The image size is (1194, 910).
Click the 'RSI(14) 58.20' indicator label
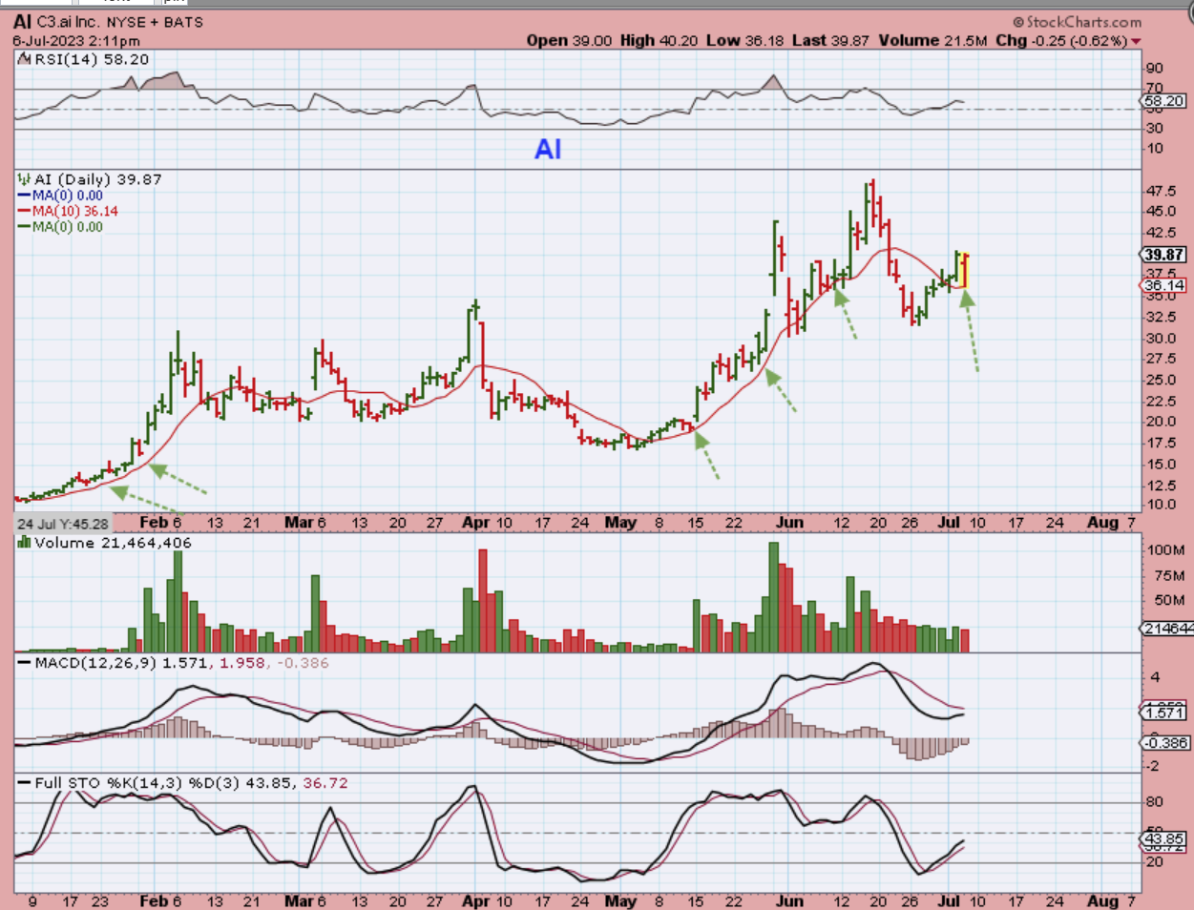(x=92, y=59)
